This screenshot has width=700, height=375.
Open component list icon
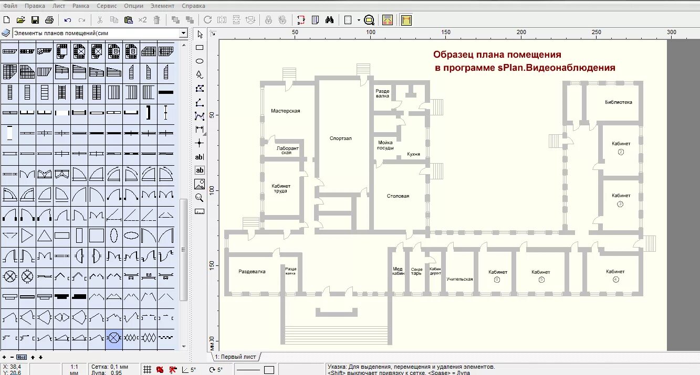pyautogui.click(x=315, y=20)
